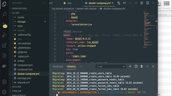Click the compare changes icon in editor toolbar
The width and height of the screenshot is (172, 96).
(119, 3)
